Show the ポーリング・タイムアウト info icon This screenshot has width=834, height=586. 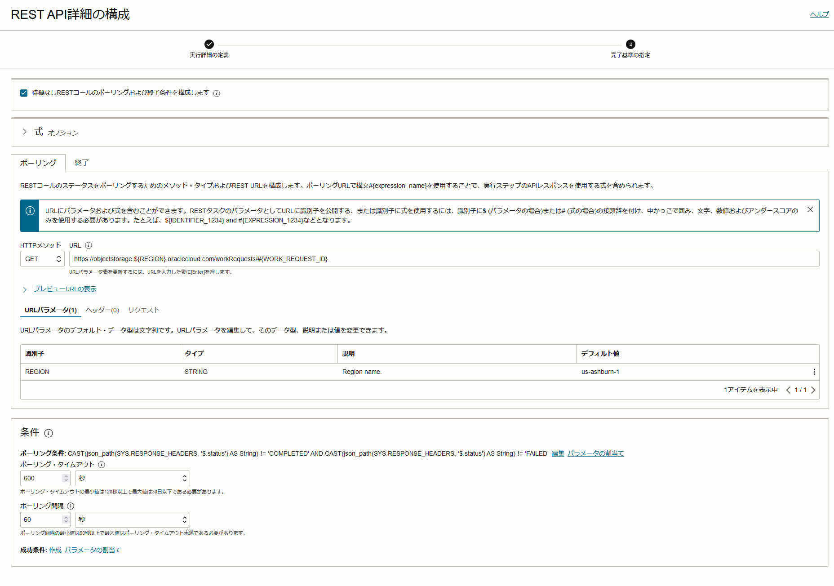(102, 465)
